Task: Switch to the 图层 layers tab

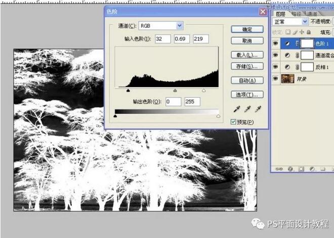Action: click(x=280, y=14)
